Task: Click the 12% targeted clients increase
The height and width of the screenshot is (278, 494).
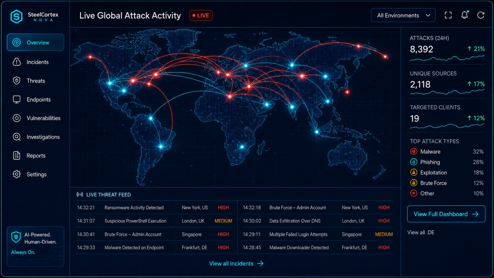Action: pyautogui.click(x=476, y=118)
